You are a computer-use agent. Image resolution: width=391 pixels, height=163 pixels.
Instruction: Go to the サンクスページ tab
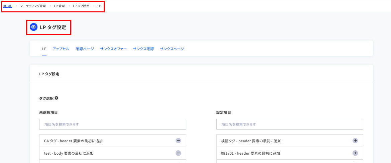pyautogui.click(x=172, y=49)
